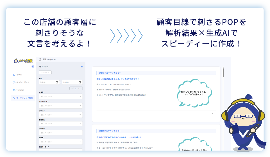Expand the first catchcopy card chevron
270x157 pixels.
212,113
